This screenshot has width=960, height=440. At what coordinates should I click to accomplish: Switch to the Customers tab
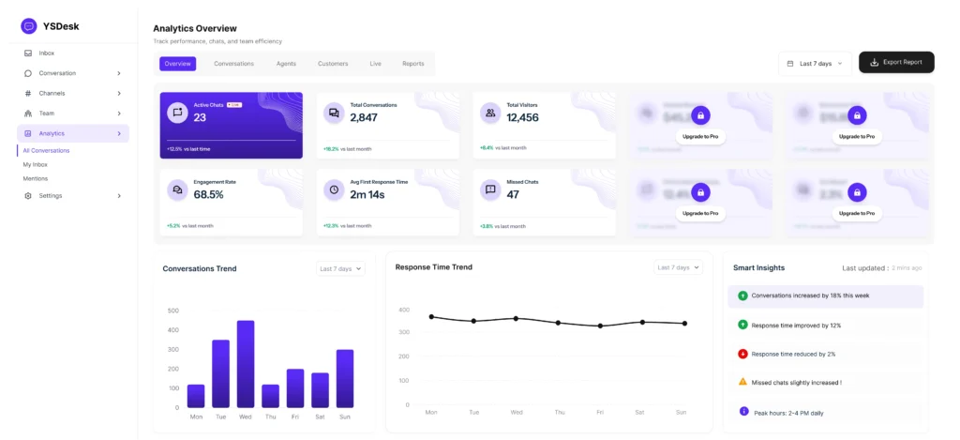[x=333, y=64]
